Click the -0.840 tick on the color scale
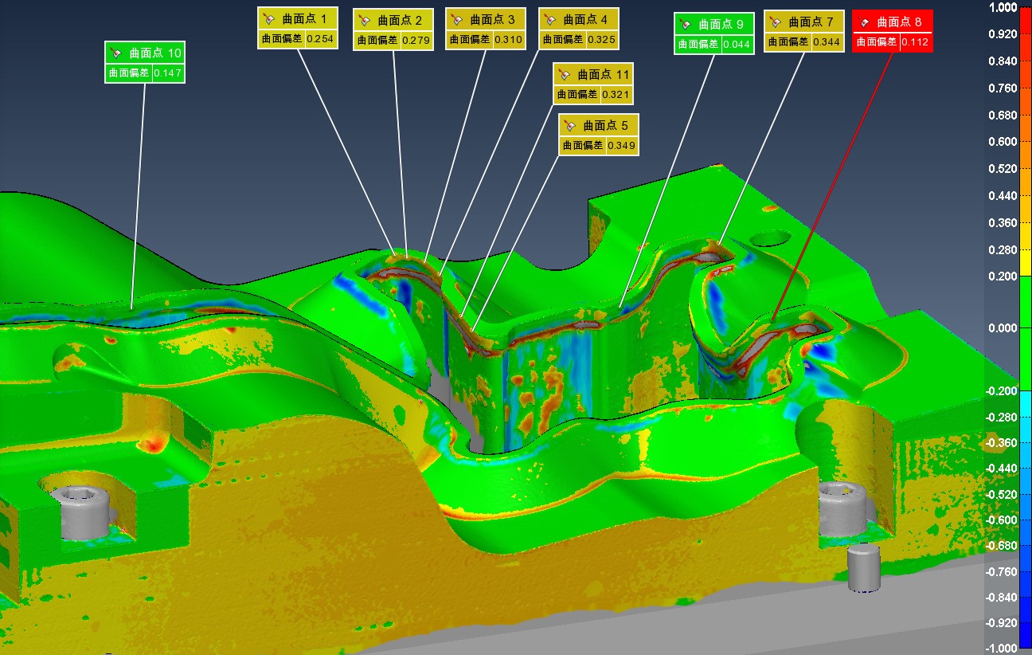Image resolution: width=1032 pixels, height=655 pixels. pyautogui.click(x=1003, y=598)
